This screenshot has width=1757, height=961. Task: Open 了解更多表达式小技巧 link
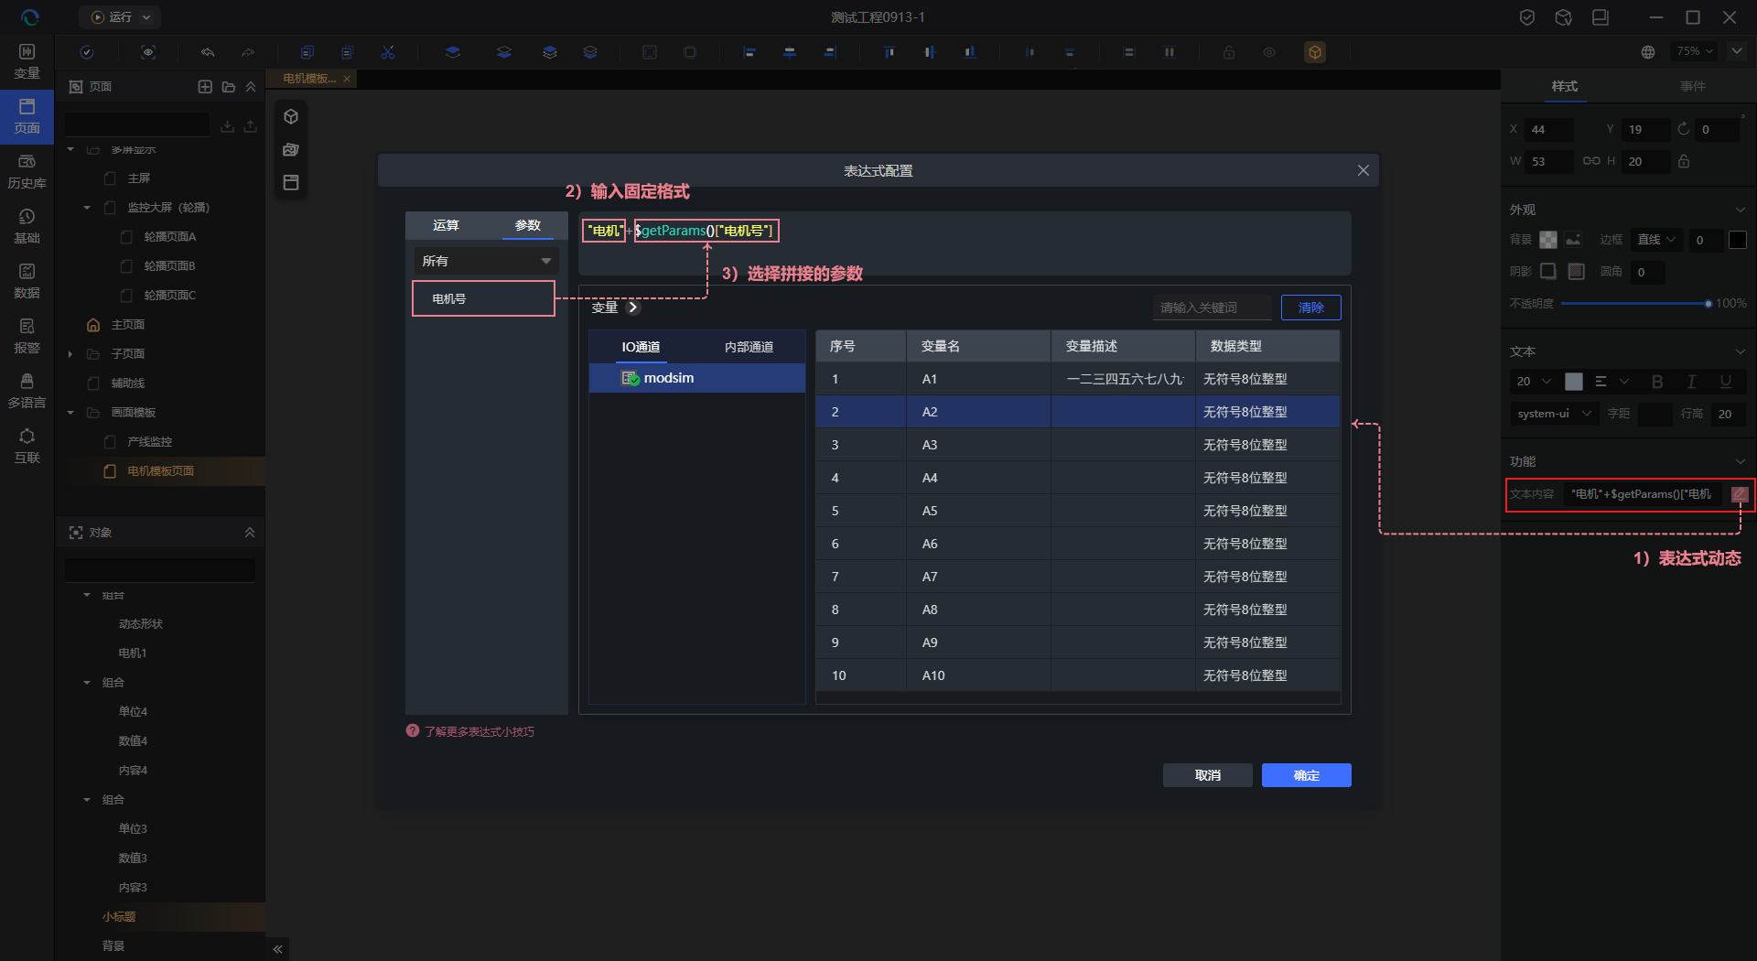tap(479, 731)
